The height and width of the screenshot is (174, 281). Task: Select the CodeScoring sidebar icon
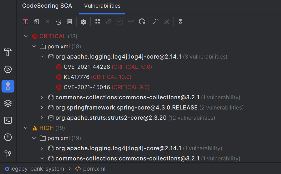coord(8,86)
